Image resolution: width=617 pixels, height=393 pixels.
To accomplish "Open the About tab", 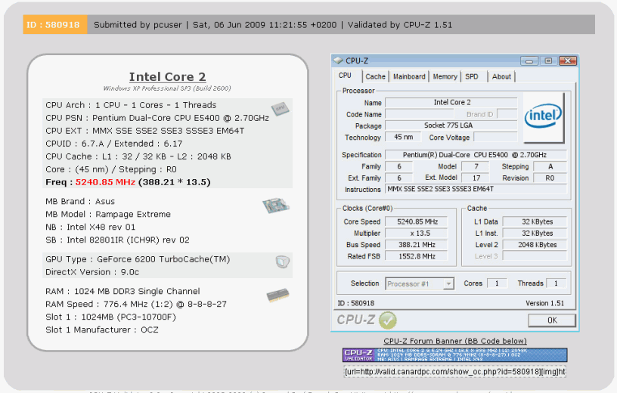I will click(x=501, y=77).
